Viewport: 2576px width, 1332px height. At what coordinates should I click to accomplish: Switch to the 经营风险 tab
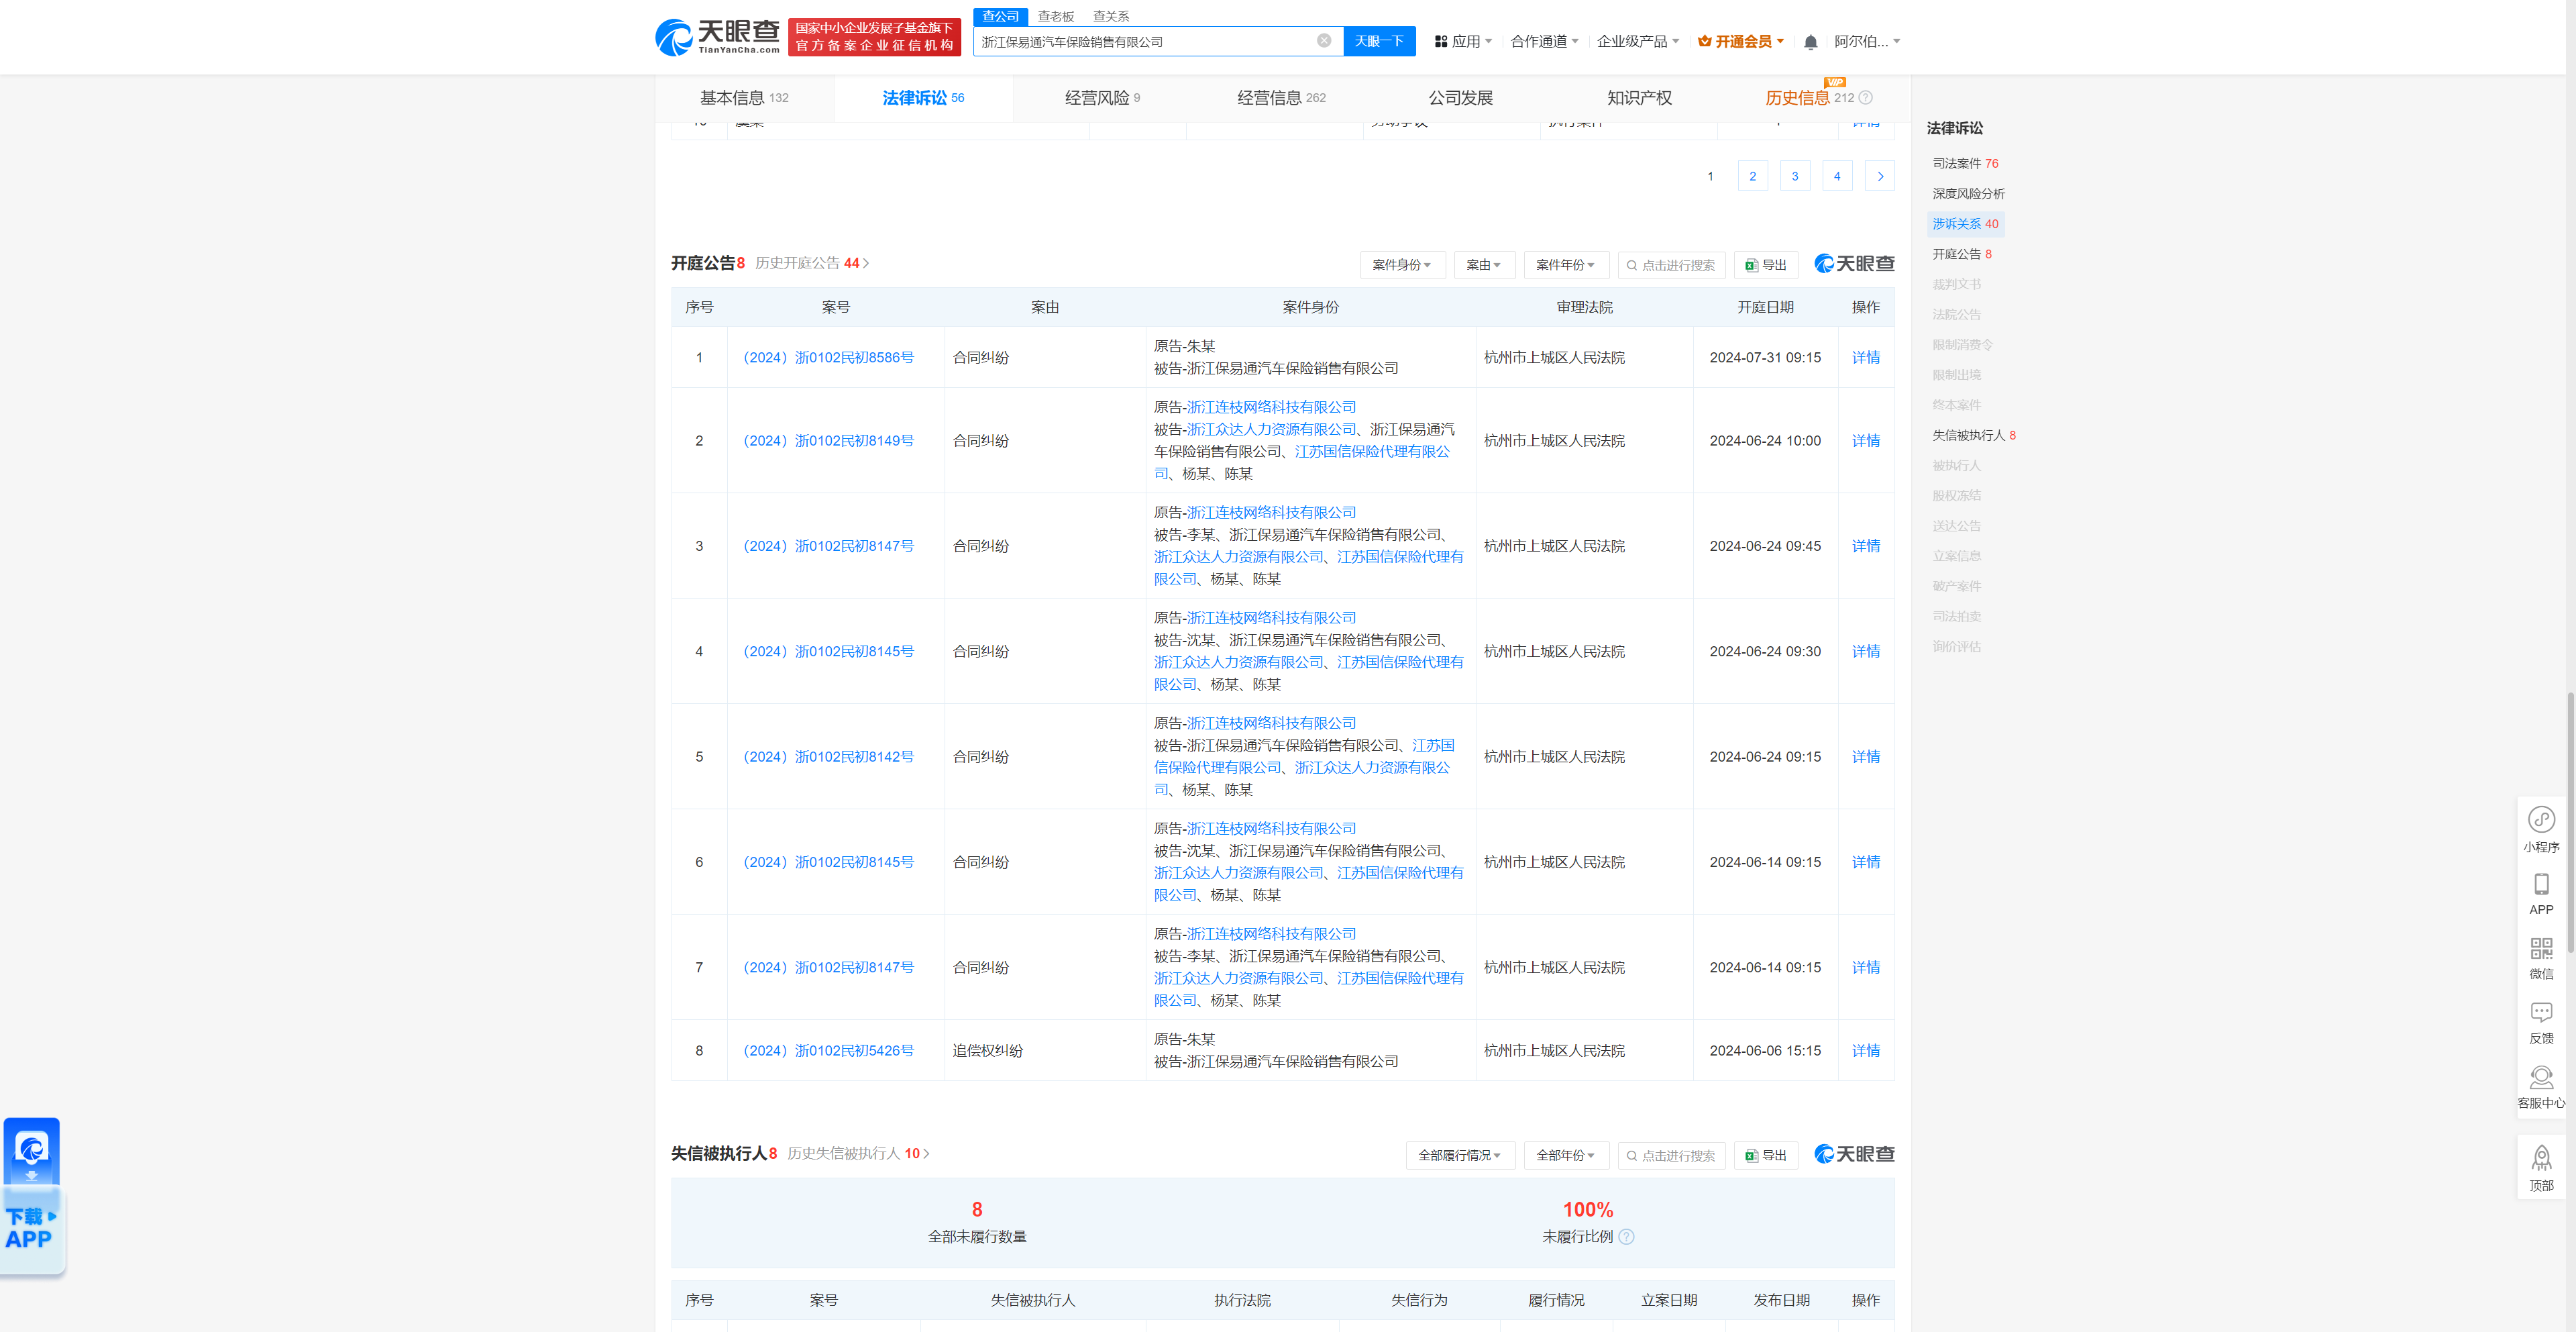click(x=1102, y=98)
